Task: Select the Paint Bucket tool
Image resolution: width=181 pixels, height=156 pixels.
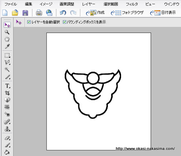Action: 7,152
